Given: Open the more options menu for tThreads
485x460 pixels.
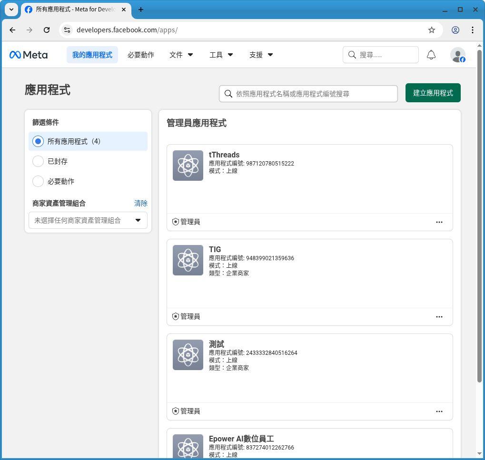Looking at the screenshot, I should [x=439, y=222].
